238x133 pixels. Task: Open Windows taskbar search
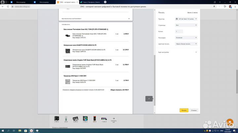(x=8, y=131)
